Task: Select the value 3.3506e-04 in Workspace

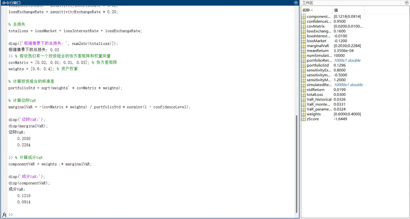Action: coord(344,51)
